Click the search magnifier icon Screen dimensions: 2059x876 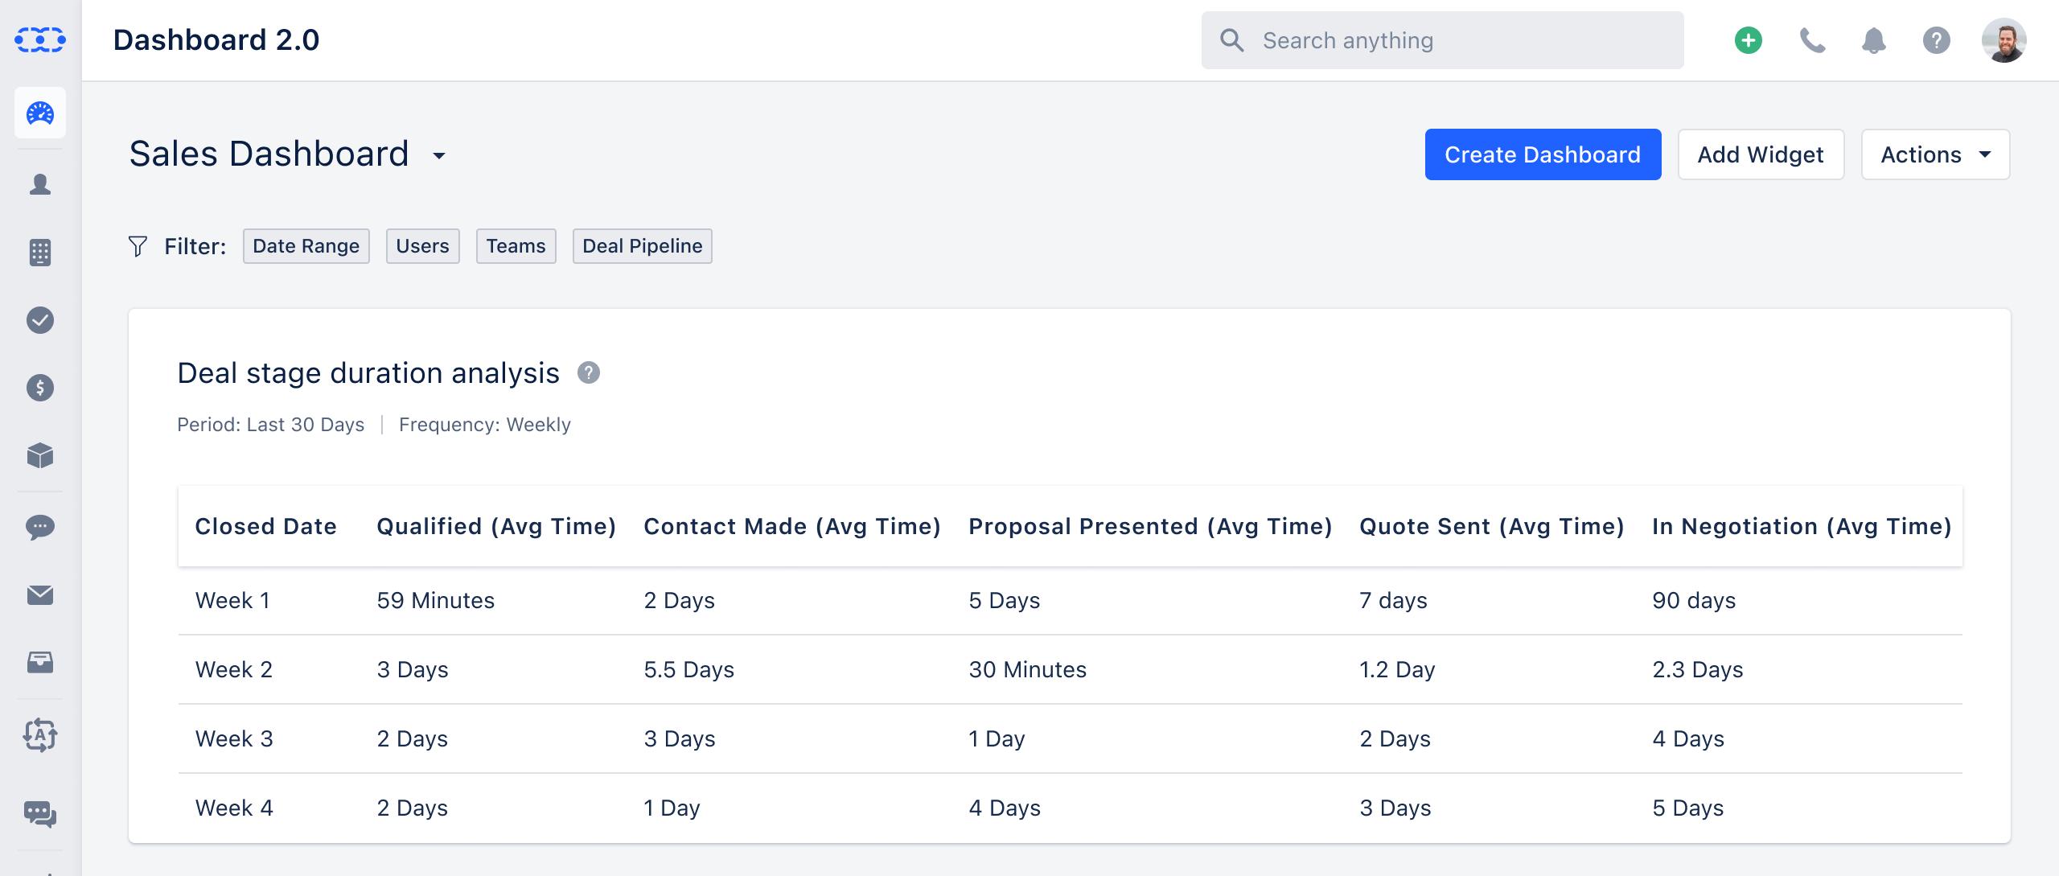[x=1231, y=40]
